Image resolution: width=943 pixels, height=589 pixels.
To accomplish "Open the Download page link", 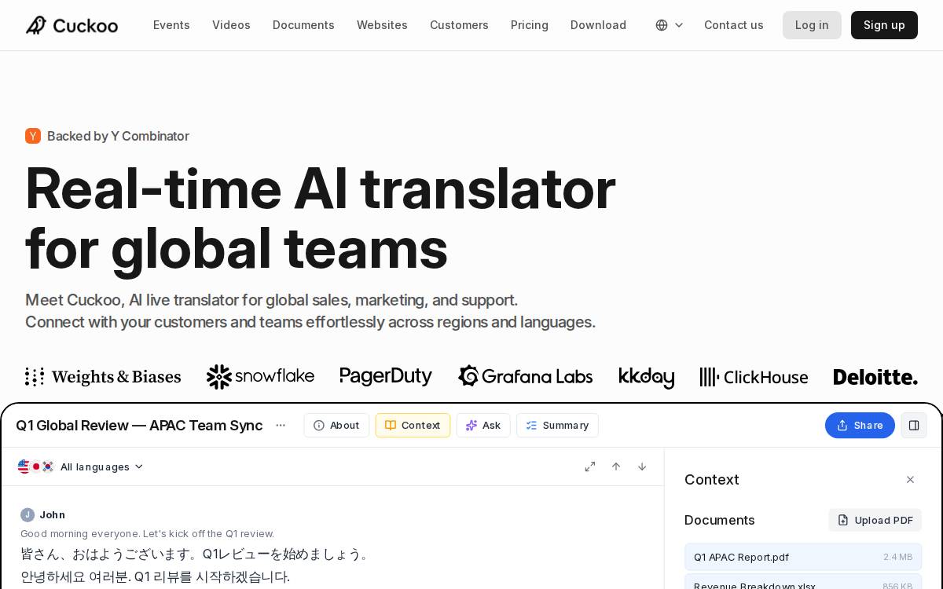I will 598,25.
